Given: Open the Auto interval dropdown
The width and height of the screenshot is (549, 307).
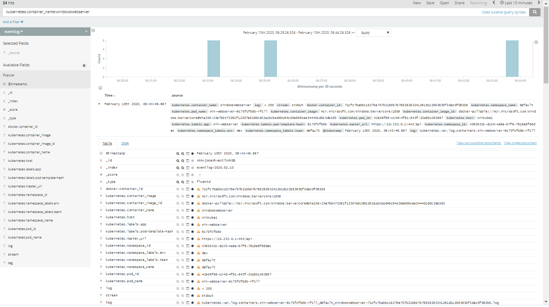Looking at the screenshot, I should click(x=373, y=33).
